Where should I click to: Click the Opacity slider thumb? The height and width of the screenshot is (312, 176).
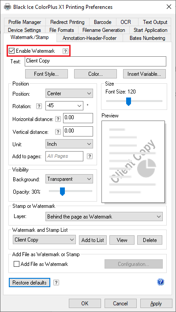(62, 191)
